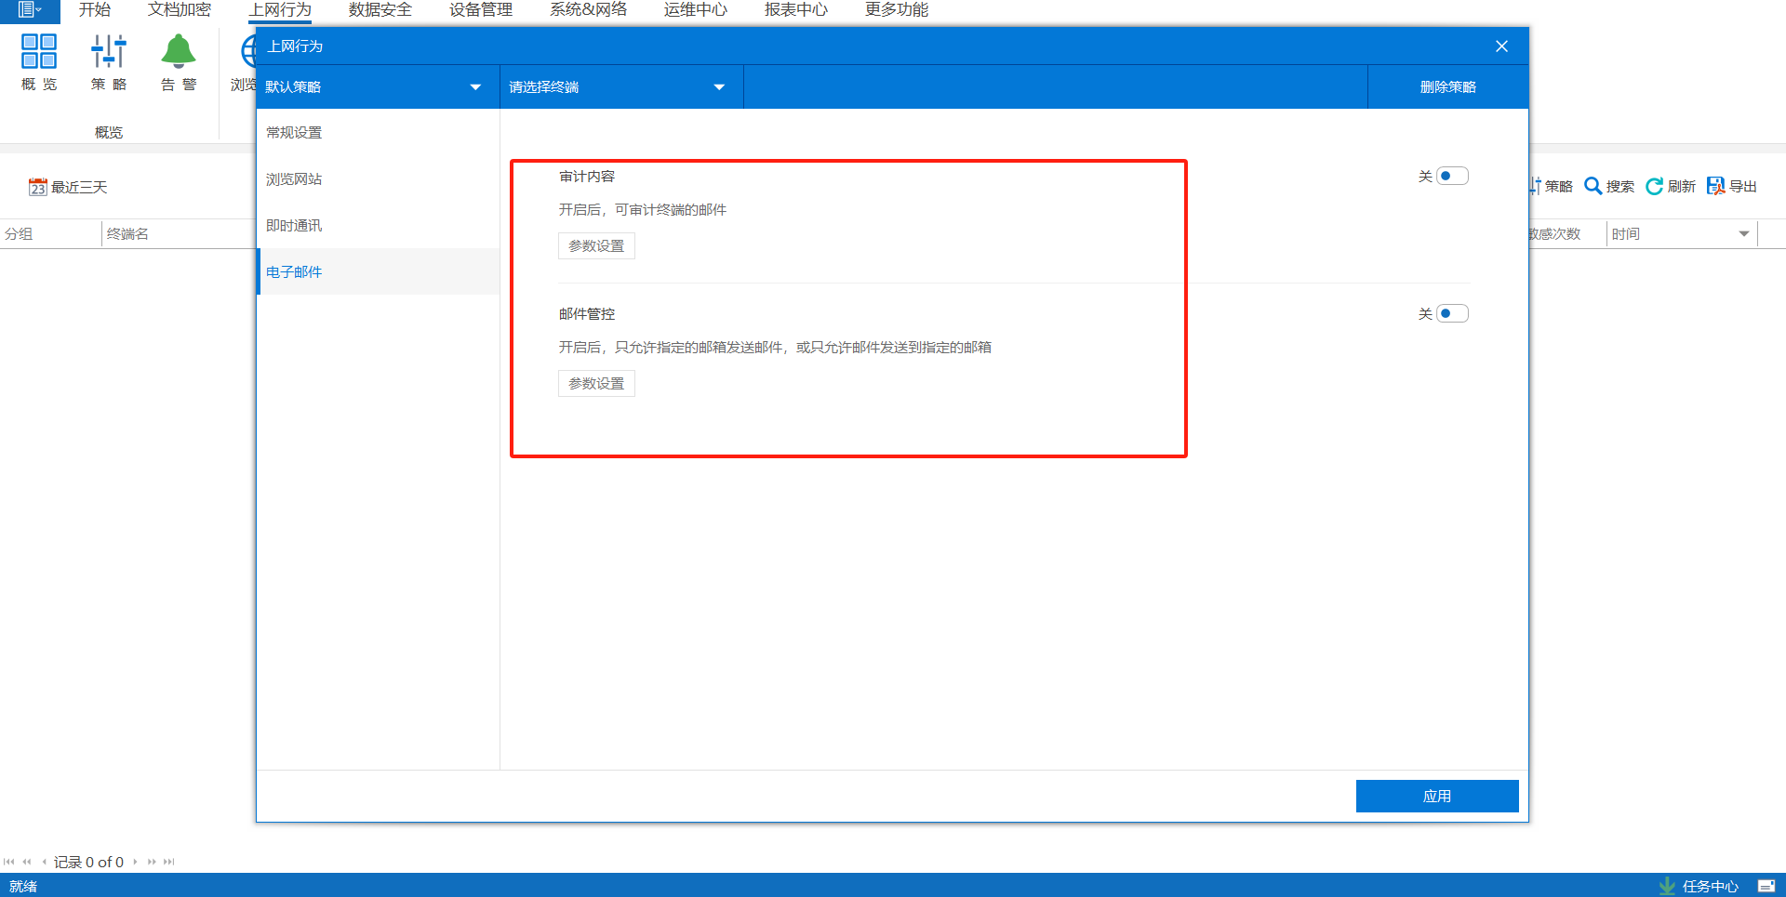Click the 刷新 refresh icon
This screenshot has height=897, width=1786.
coord(1654,186)
